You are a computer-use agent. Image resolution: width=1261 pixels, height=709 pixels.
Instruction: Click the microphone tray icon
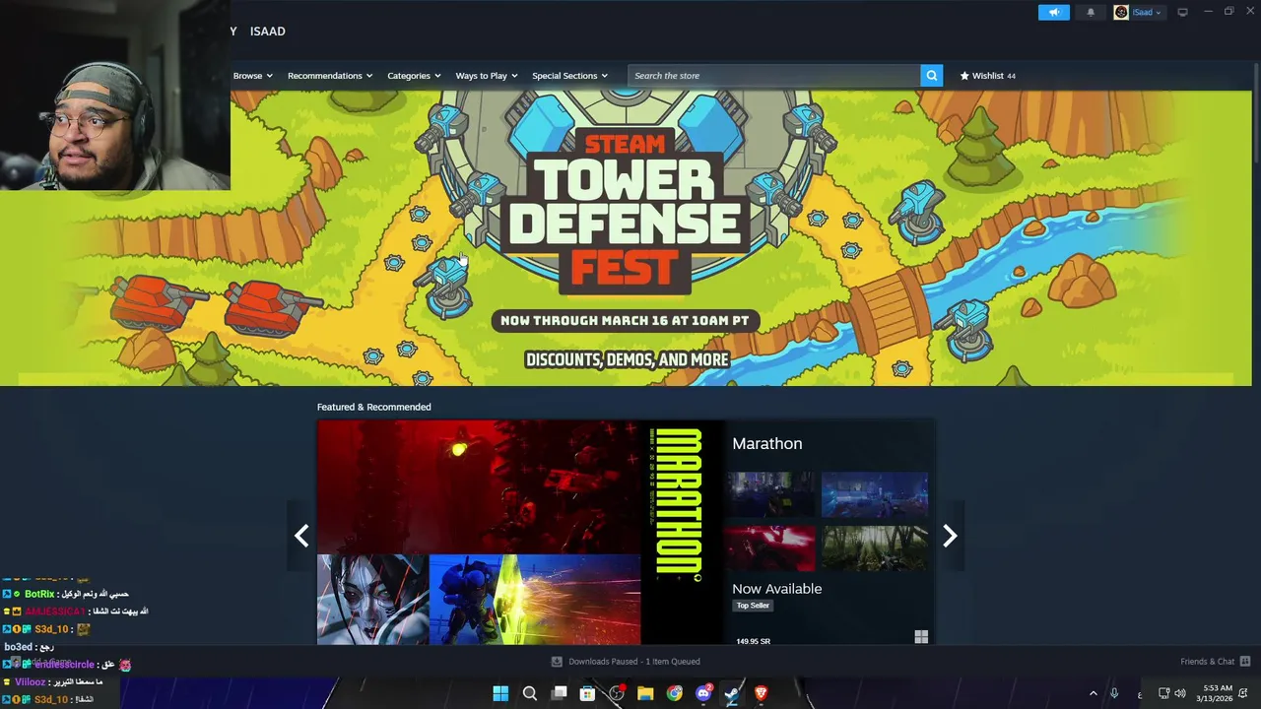point(1114,693)
